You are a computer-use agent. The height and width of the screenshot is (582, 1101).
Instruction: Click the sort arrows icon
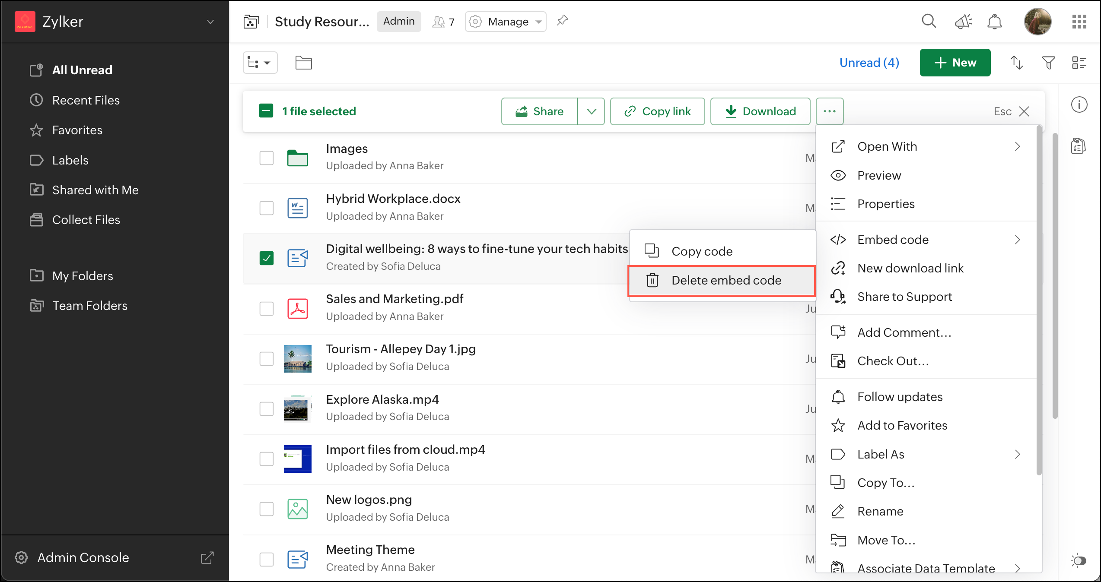click(1017, 63)
